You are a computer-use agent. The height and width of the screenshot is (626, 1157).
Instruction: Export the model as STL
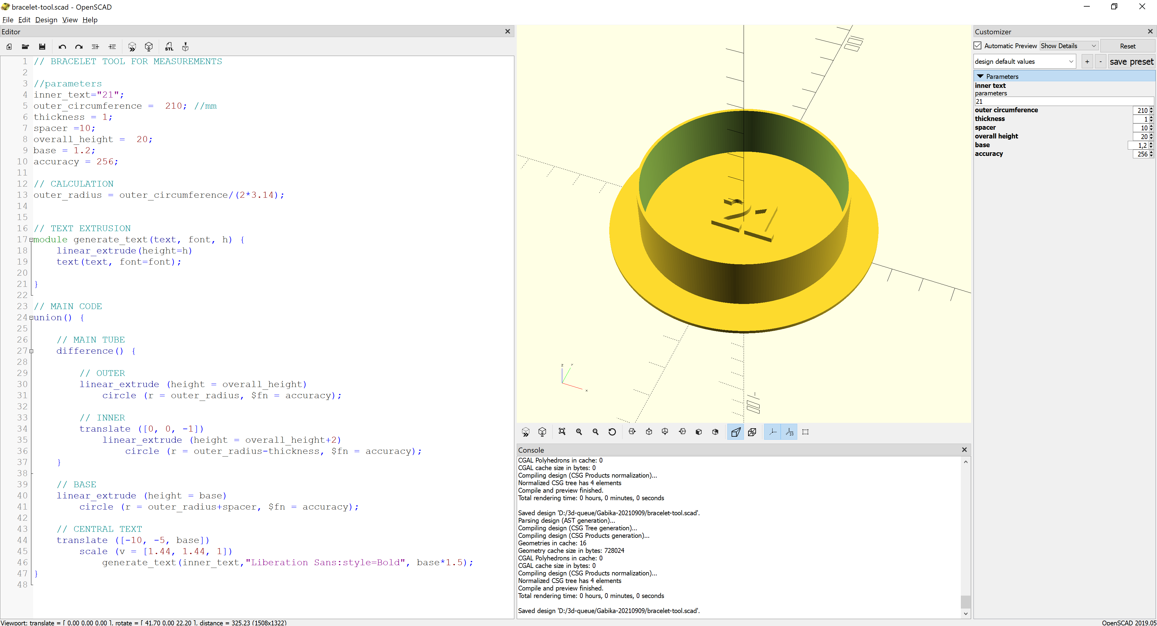click(169, 47)
